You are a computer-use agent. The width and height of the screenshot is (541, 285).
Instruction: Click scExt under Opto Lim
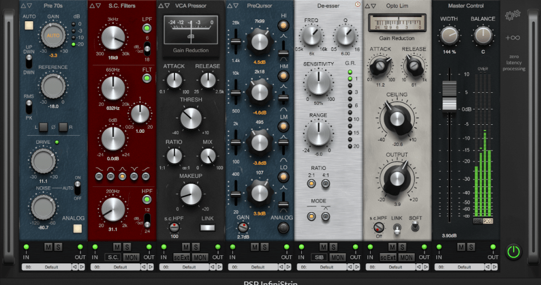(388, 258)
